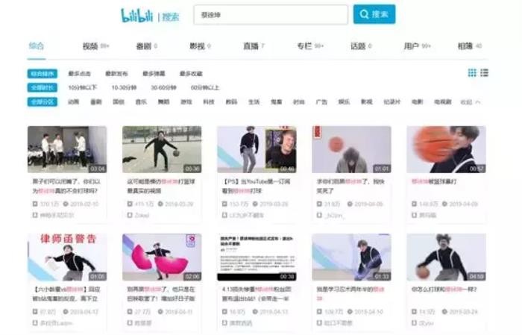Click uploader icon under first video

pos(35,214)
